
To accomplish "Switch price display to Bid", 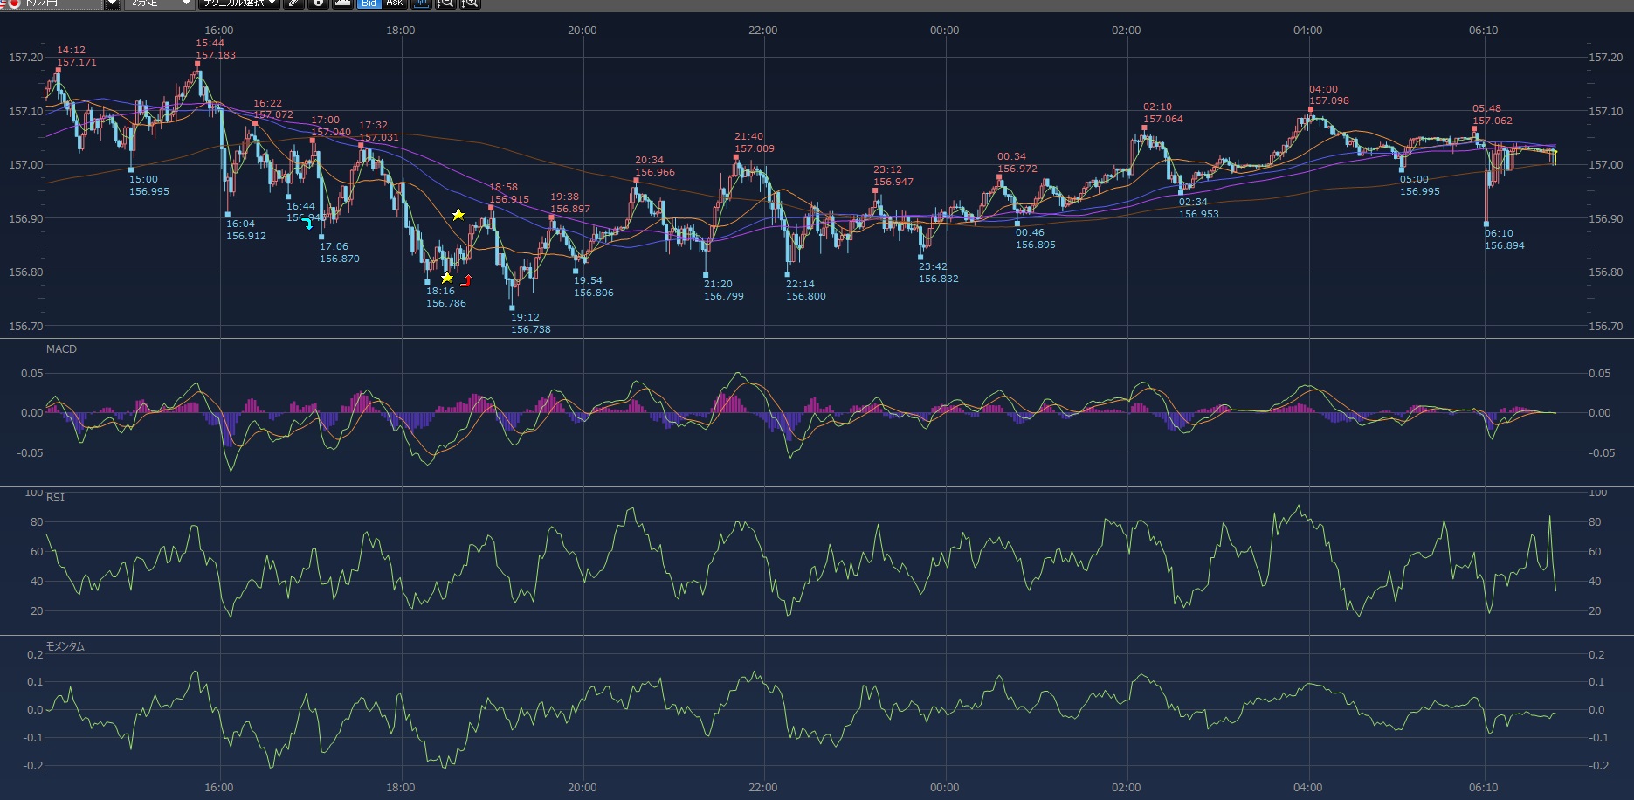I will [369, 3].
